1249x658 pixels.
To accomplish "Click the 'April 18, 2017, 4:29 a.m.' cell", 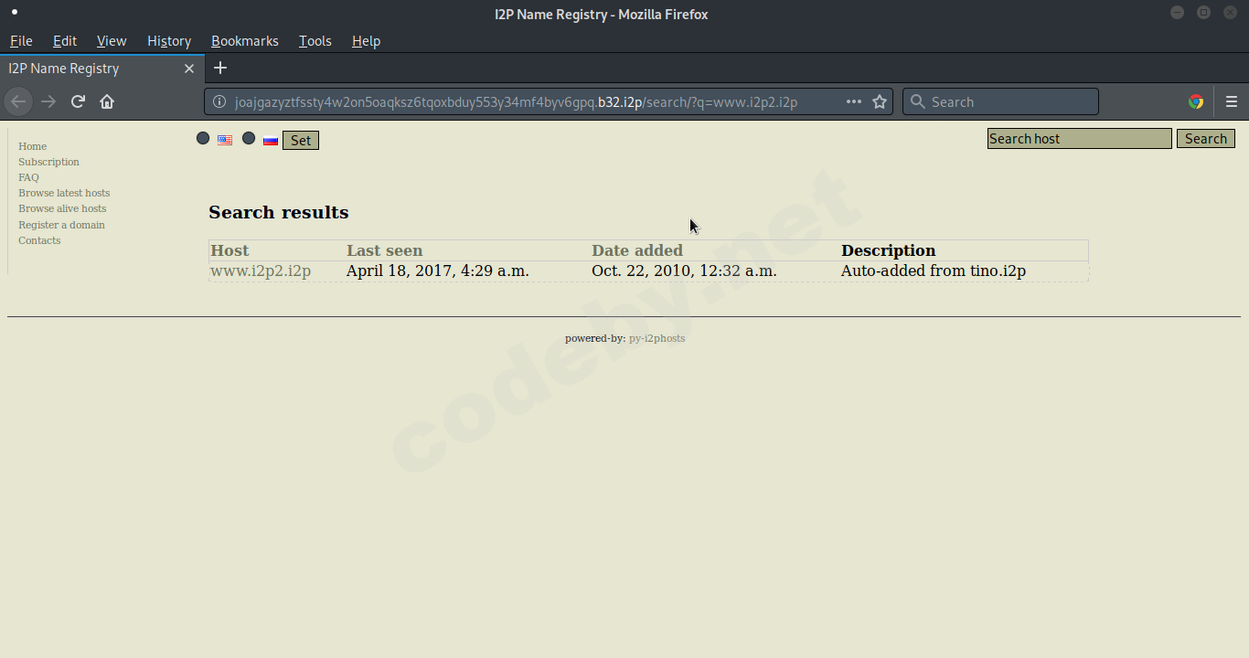I will point(438,271).
